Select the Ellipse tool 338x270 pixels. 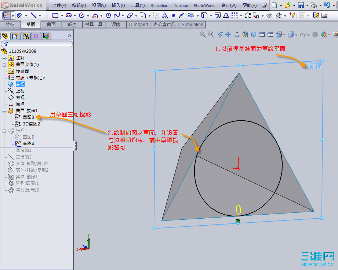130,15
